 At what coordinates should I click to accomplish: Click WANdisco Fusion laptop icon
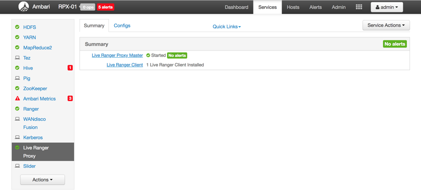[x=17, y=119]
